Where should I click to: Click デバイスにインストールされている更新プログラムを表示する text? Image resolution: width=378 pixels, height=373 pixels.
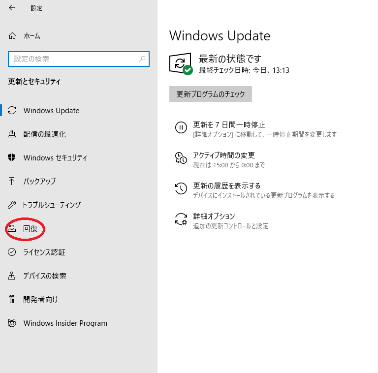[x=264, y=195]
